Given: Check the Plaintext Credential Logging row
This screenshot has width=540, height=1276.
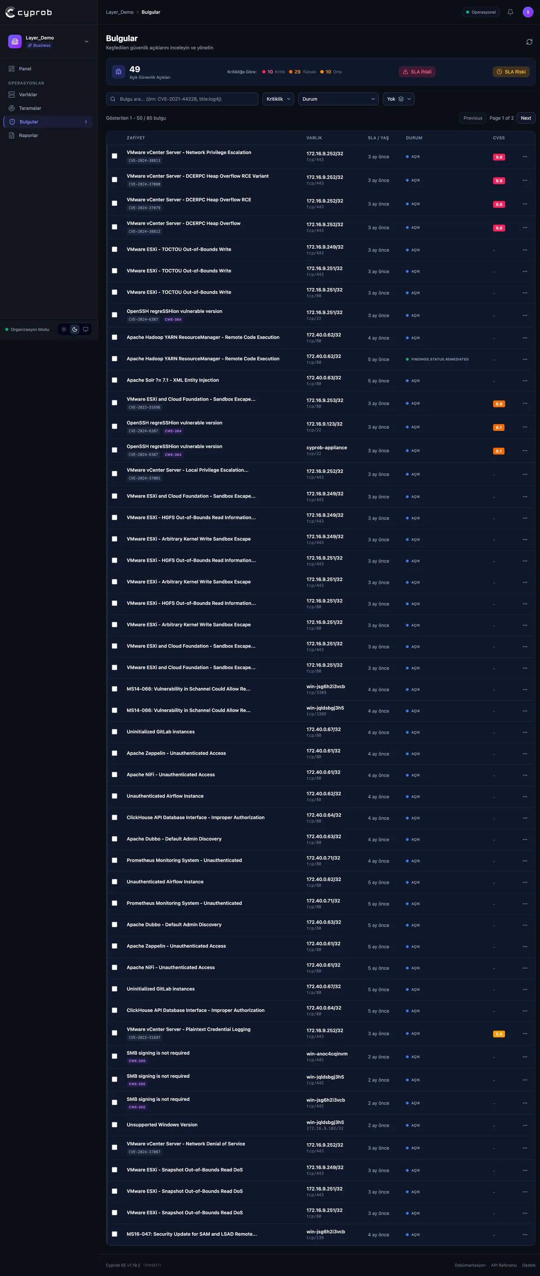Looking at the screenshot, I should pos(114,1033).
